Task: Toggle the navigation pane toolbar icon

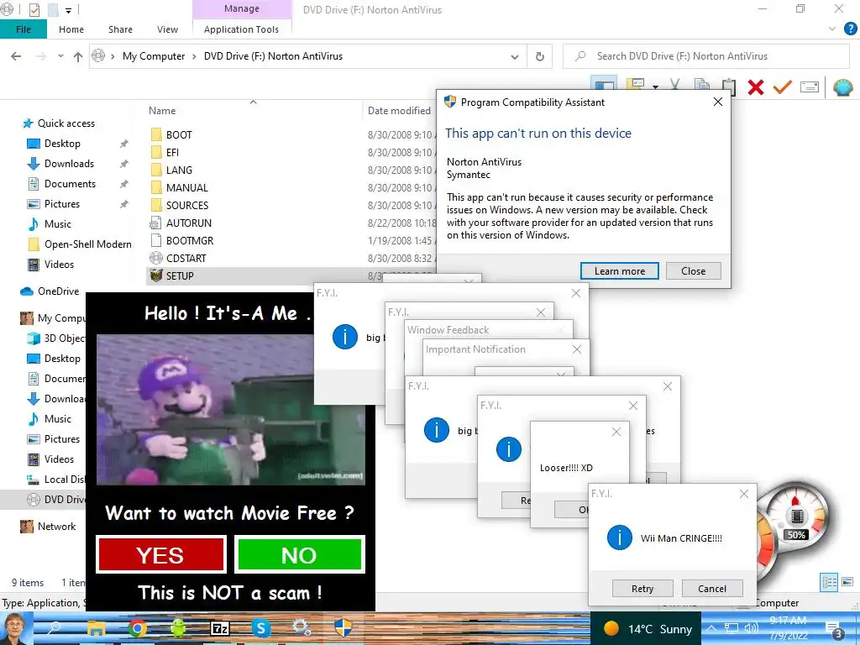Action: coord(604,86)
